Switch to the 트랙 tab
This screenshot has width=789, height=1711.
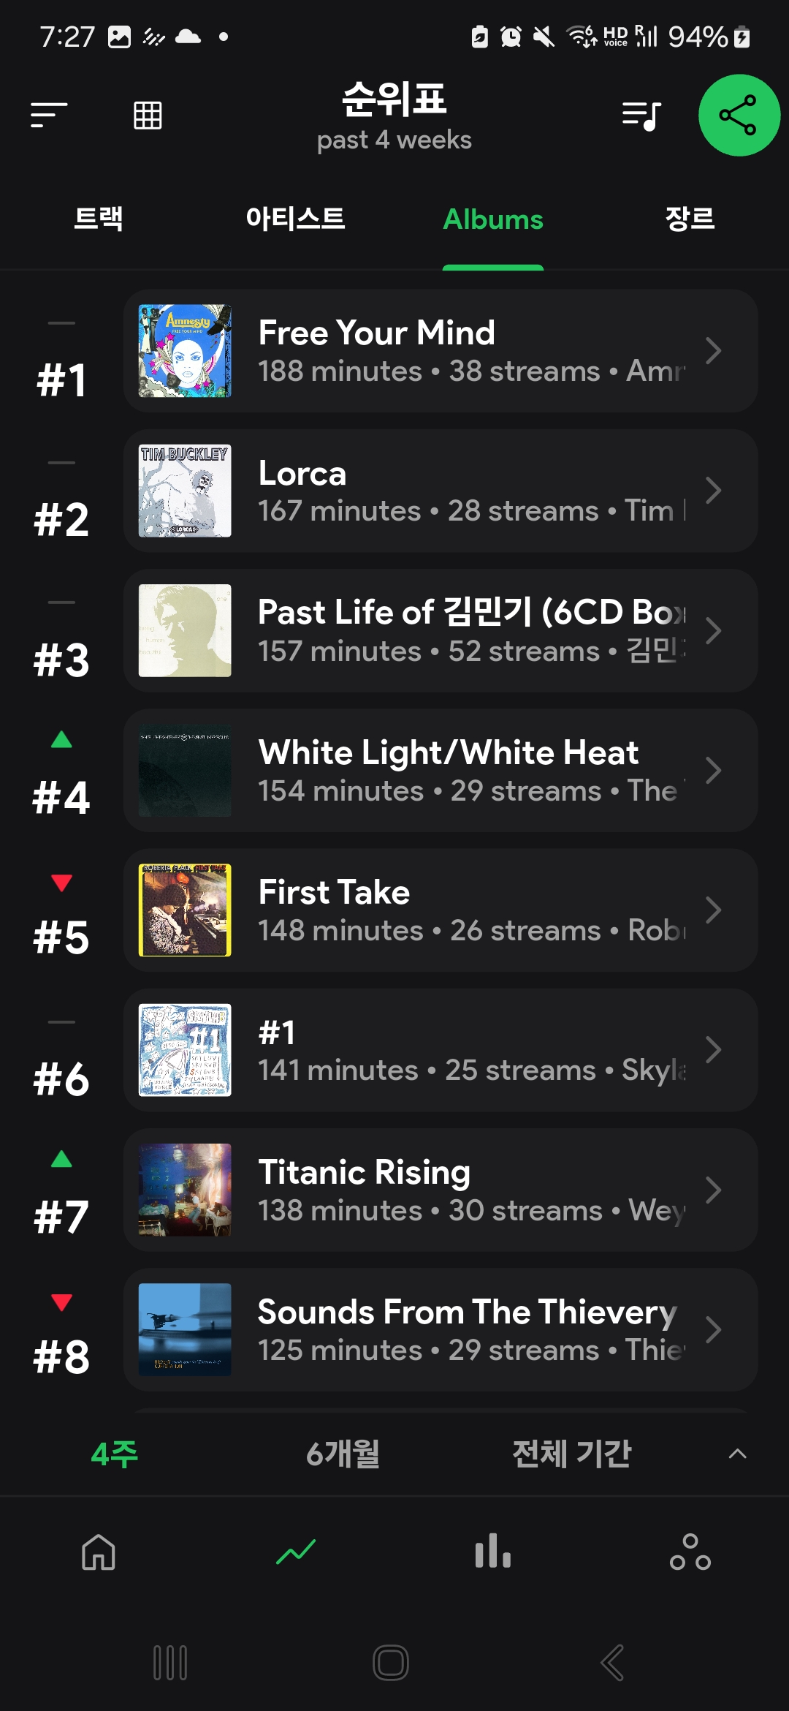tap(99, 219)
